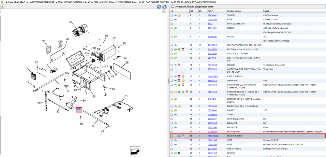The width and height of the screenshot is (326, 157).
Task: Click the blue arrow icon in row 10
Action: pyautogui.click(x=175, y=45)
